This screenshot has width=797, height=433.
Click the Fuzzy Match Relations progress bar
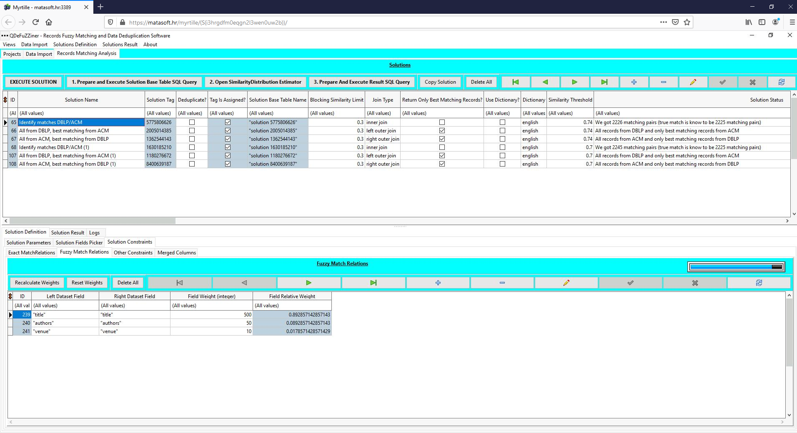click(x=736, y=267)
